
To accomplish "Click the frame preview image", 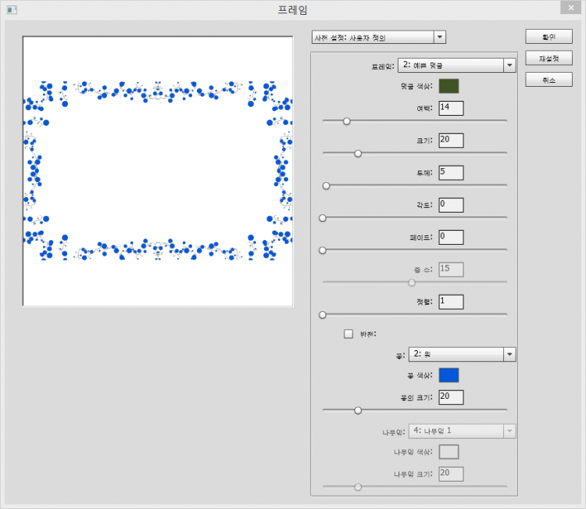I will point(158,170).
